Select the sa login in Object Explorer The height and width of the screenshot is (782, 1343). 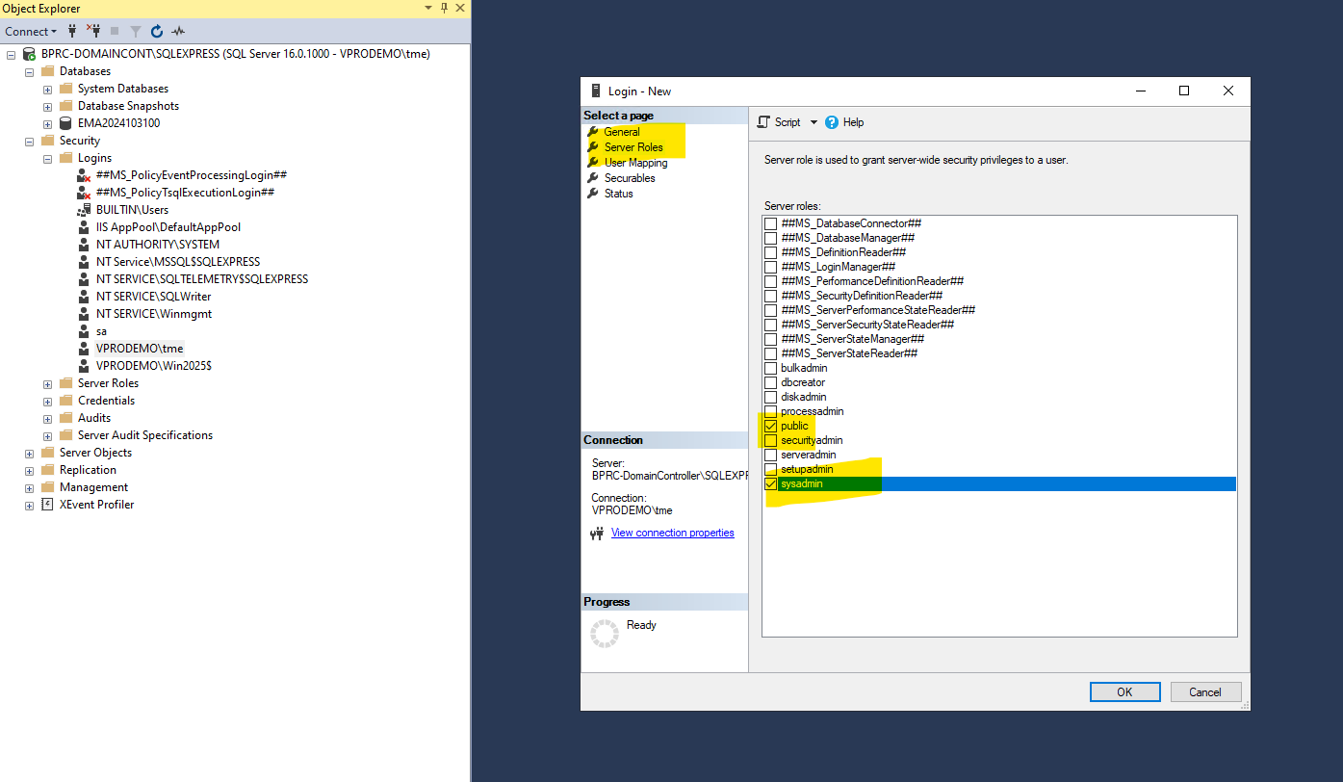point(100,330)
